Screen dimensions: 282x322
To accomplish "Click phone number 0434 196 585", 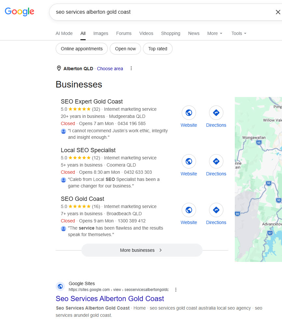I will 132,123.
